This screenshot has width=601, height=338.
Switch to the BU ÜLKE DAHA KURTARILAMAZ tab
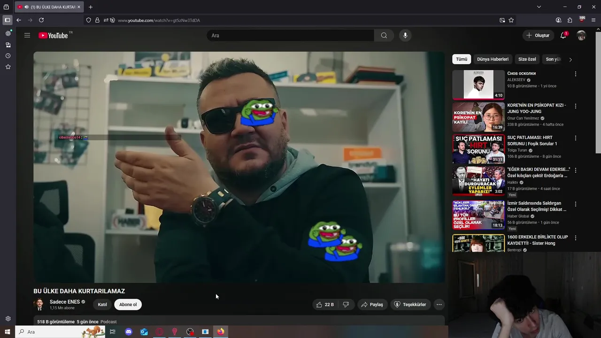(49, 7)
